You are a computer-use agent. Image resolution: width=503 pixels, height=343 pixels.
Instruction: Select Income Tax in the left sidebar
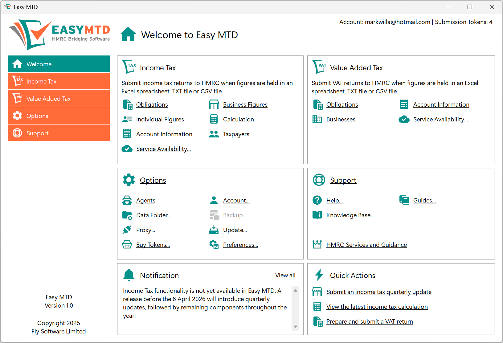click(x=41, y=81)
